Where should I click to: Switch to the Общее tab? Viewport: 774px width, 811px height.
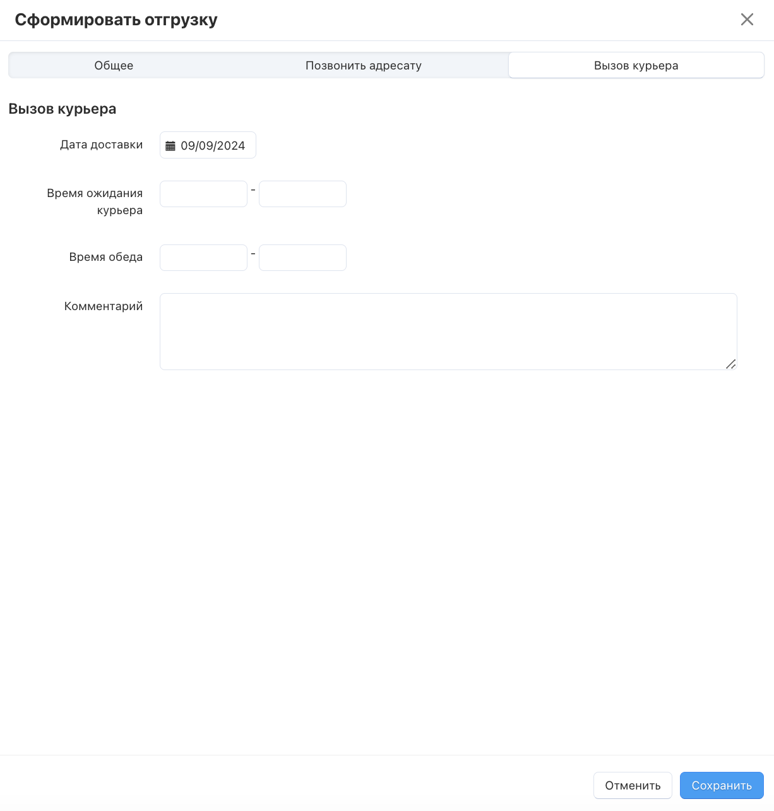[x=114, y=66]
